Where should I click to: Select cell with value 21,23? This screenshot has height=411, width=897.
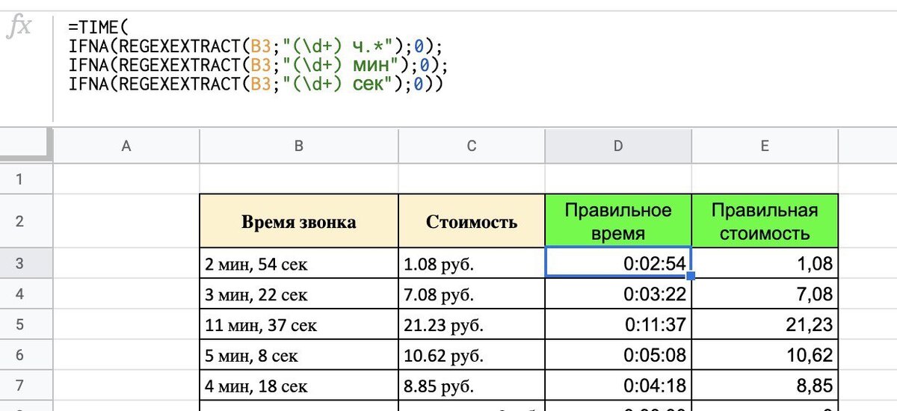pyautogui.click(x=765, y=324)
